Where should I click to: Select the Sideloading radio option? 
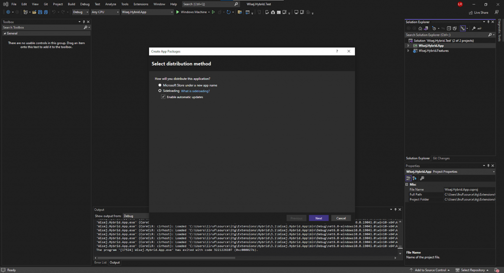tap(160, 91)
